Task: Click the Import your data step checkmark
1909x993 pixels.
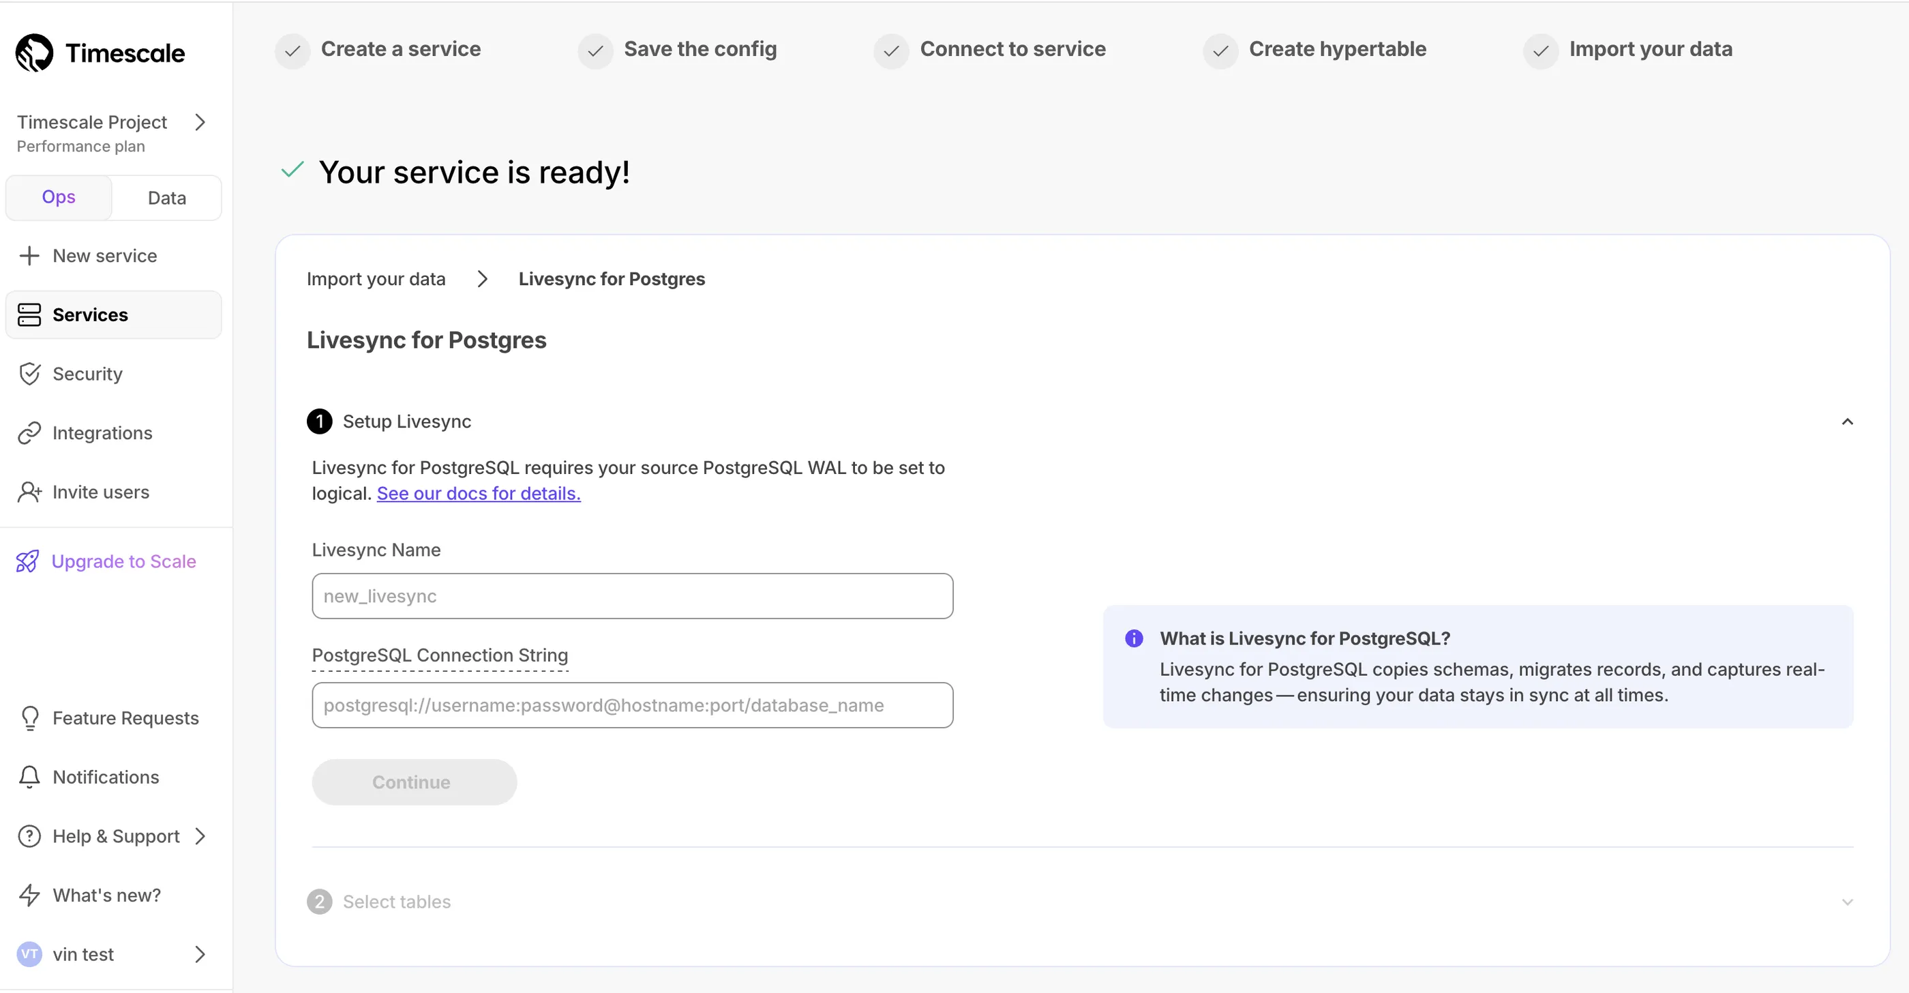Action: (x=1540, y=51)
